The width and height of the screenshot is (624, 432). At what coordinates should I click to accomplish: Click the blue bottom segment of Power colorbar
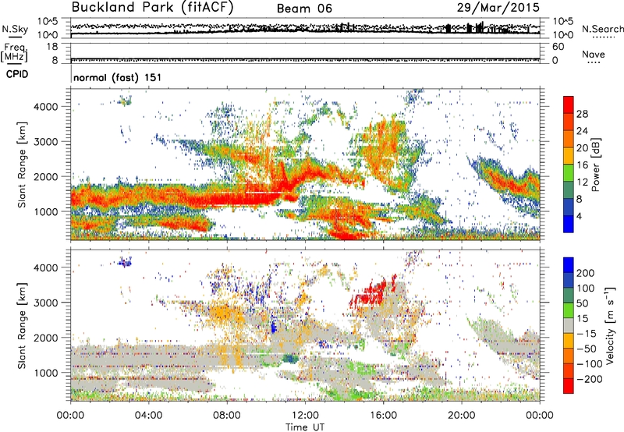pos(569,224)
